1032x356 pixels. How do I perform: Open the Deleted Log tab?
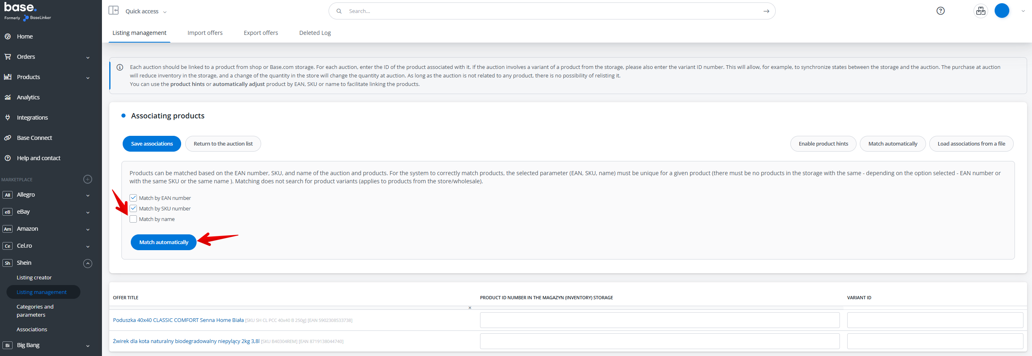click(315, 33)
